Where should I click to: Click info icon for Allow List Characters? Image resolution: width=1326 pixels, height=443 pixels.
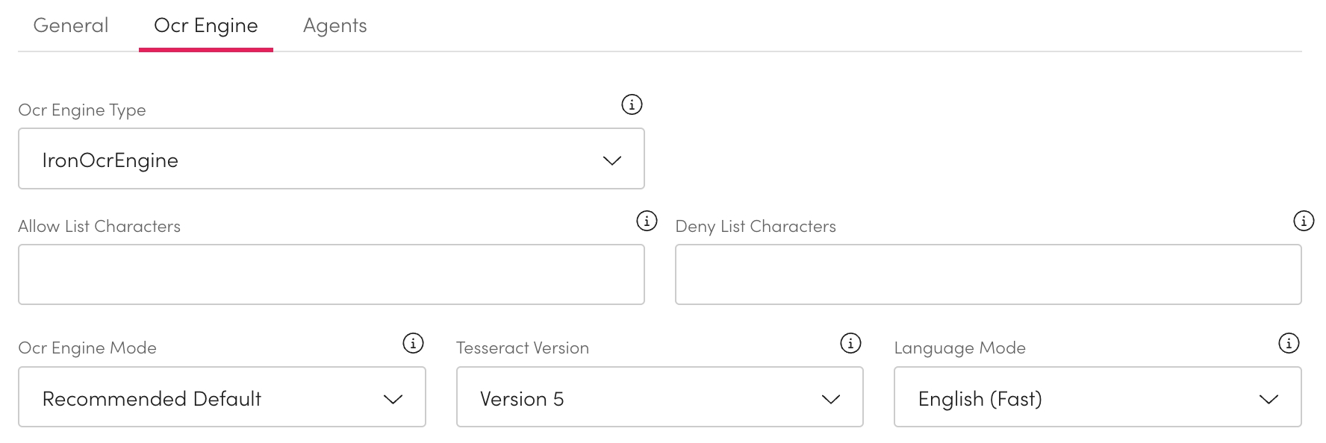click(x=647, y=221)
